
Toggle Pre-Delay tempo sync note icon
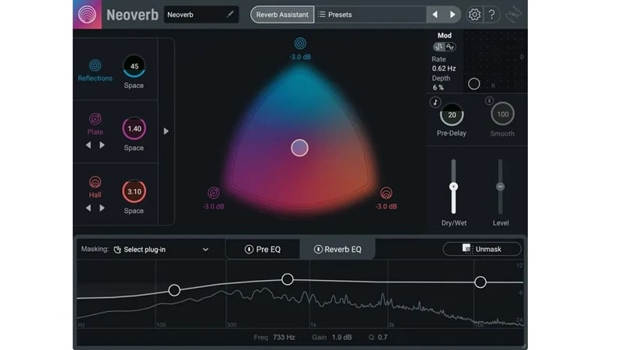(435, 102)
